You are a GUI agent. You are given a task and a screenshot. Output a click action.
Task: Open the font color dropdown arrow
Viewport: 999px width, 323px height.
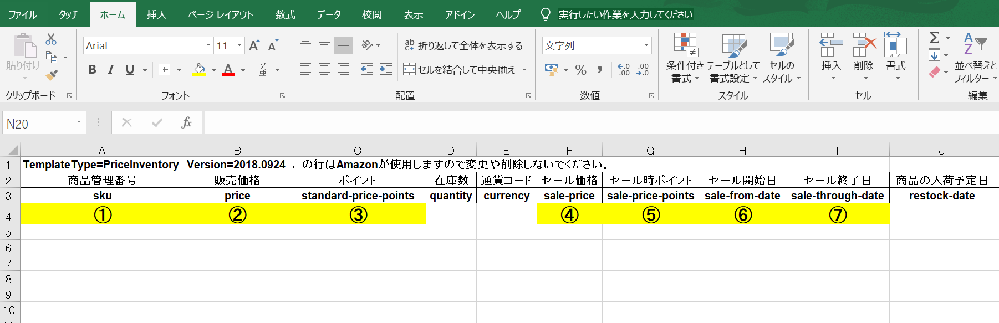pos(243,70)
